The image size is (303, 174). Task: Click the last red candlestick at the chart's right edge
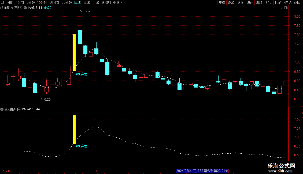tap(285, 83)
